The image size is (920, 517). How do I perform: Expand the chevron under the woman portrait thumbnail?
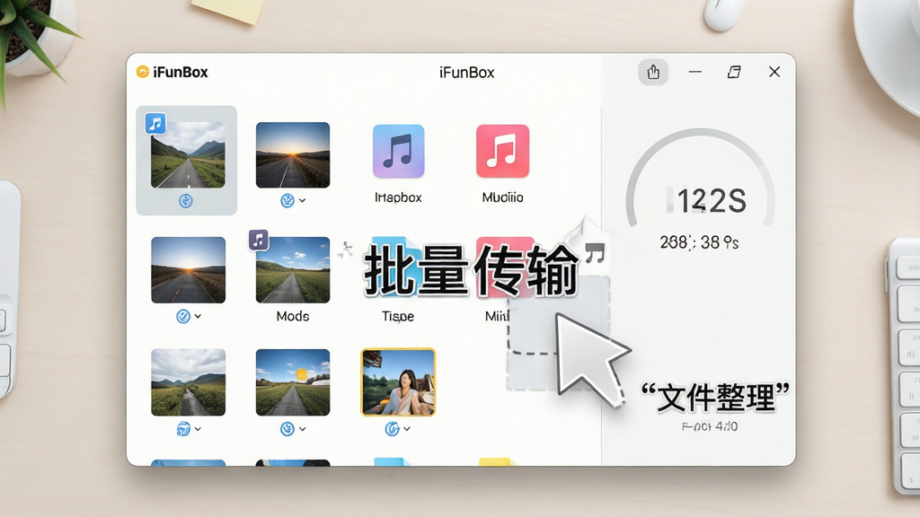(407, 429)
